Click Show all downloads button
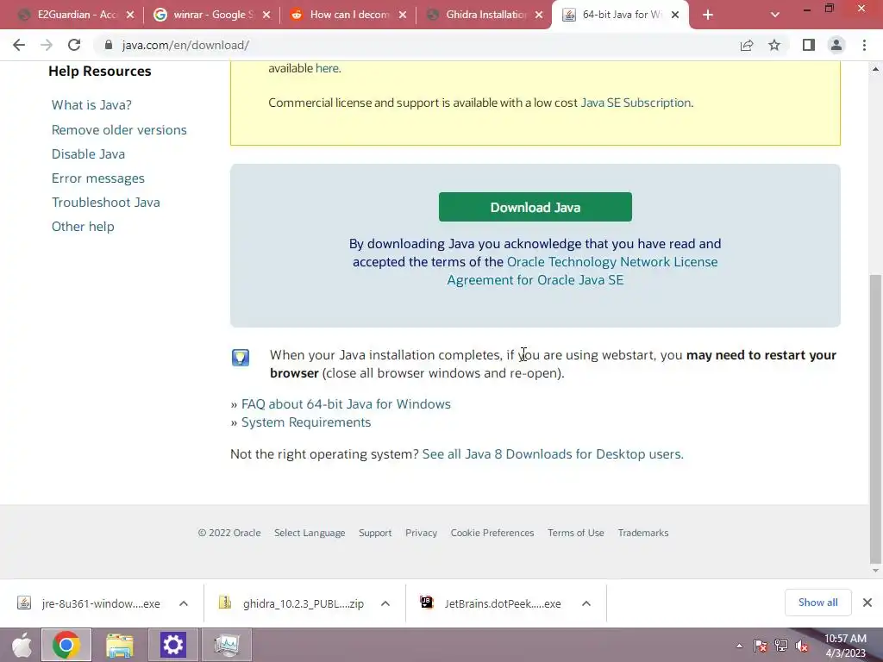Viewport: 883px width, 662px height. (x=817, y=603)
